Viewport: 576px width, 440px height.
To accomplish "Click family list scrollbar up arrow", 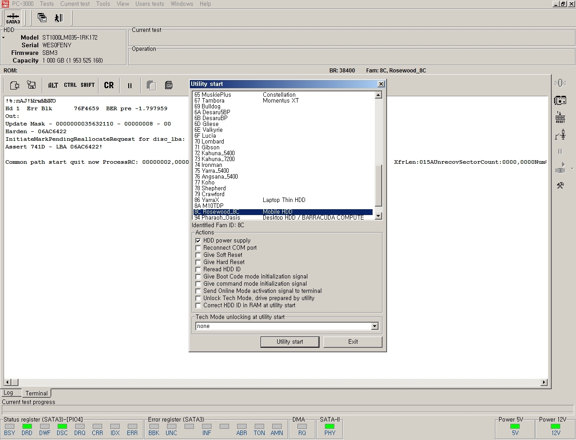I will coord(378,95).
